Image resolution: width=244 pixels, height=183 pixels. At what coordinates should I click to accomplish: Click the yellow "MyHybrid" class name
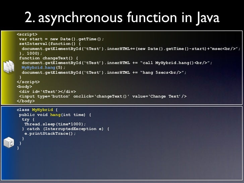click(43, 110)
